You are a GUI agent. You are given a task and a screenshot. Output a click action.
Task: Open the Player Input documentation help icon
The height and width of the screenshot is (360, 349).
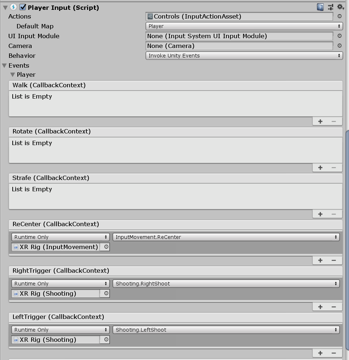[x=320, y=7]
